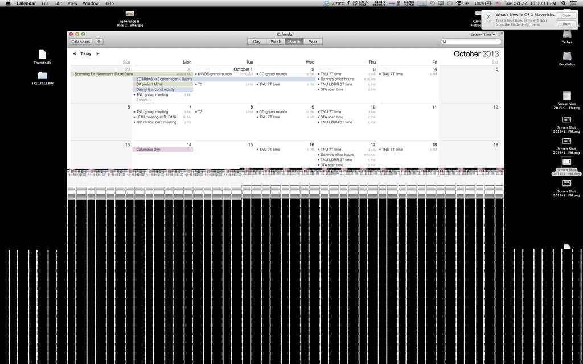Viewport: 583px width, 364px height.
Task: Open the Apple menu
Action: click(8, 3)
